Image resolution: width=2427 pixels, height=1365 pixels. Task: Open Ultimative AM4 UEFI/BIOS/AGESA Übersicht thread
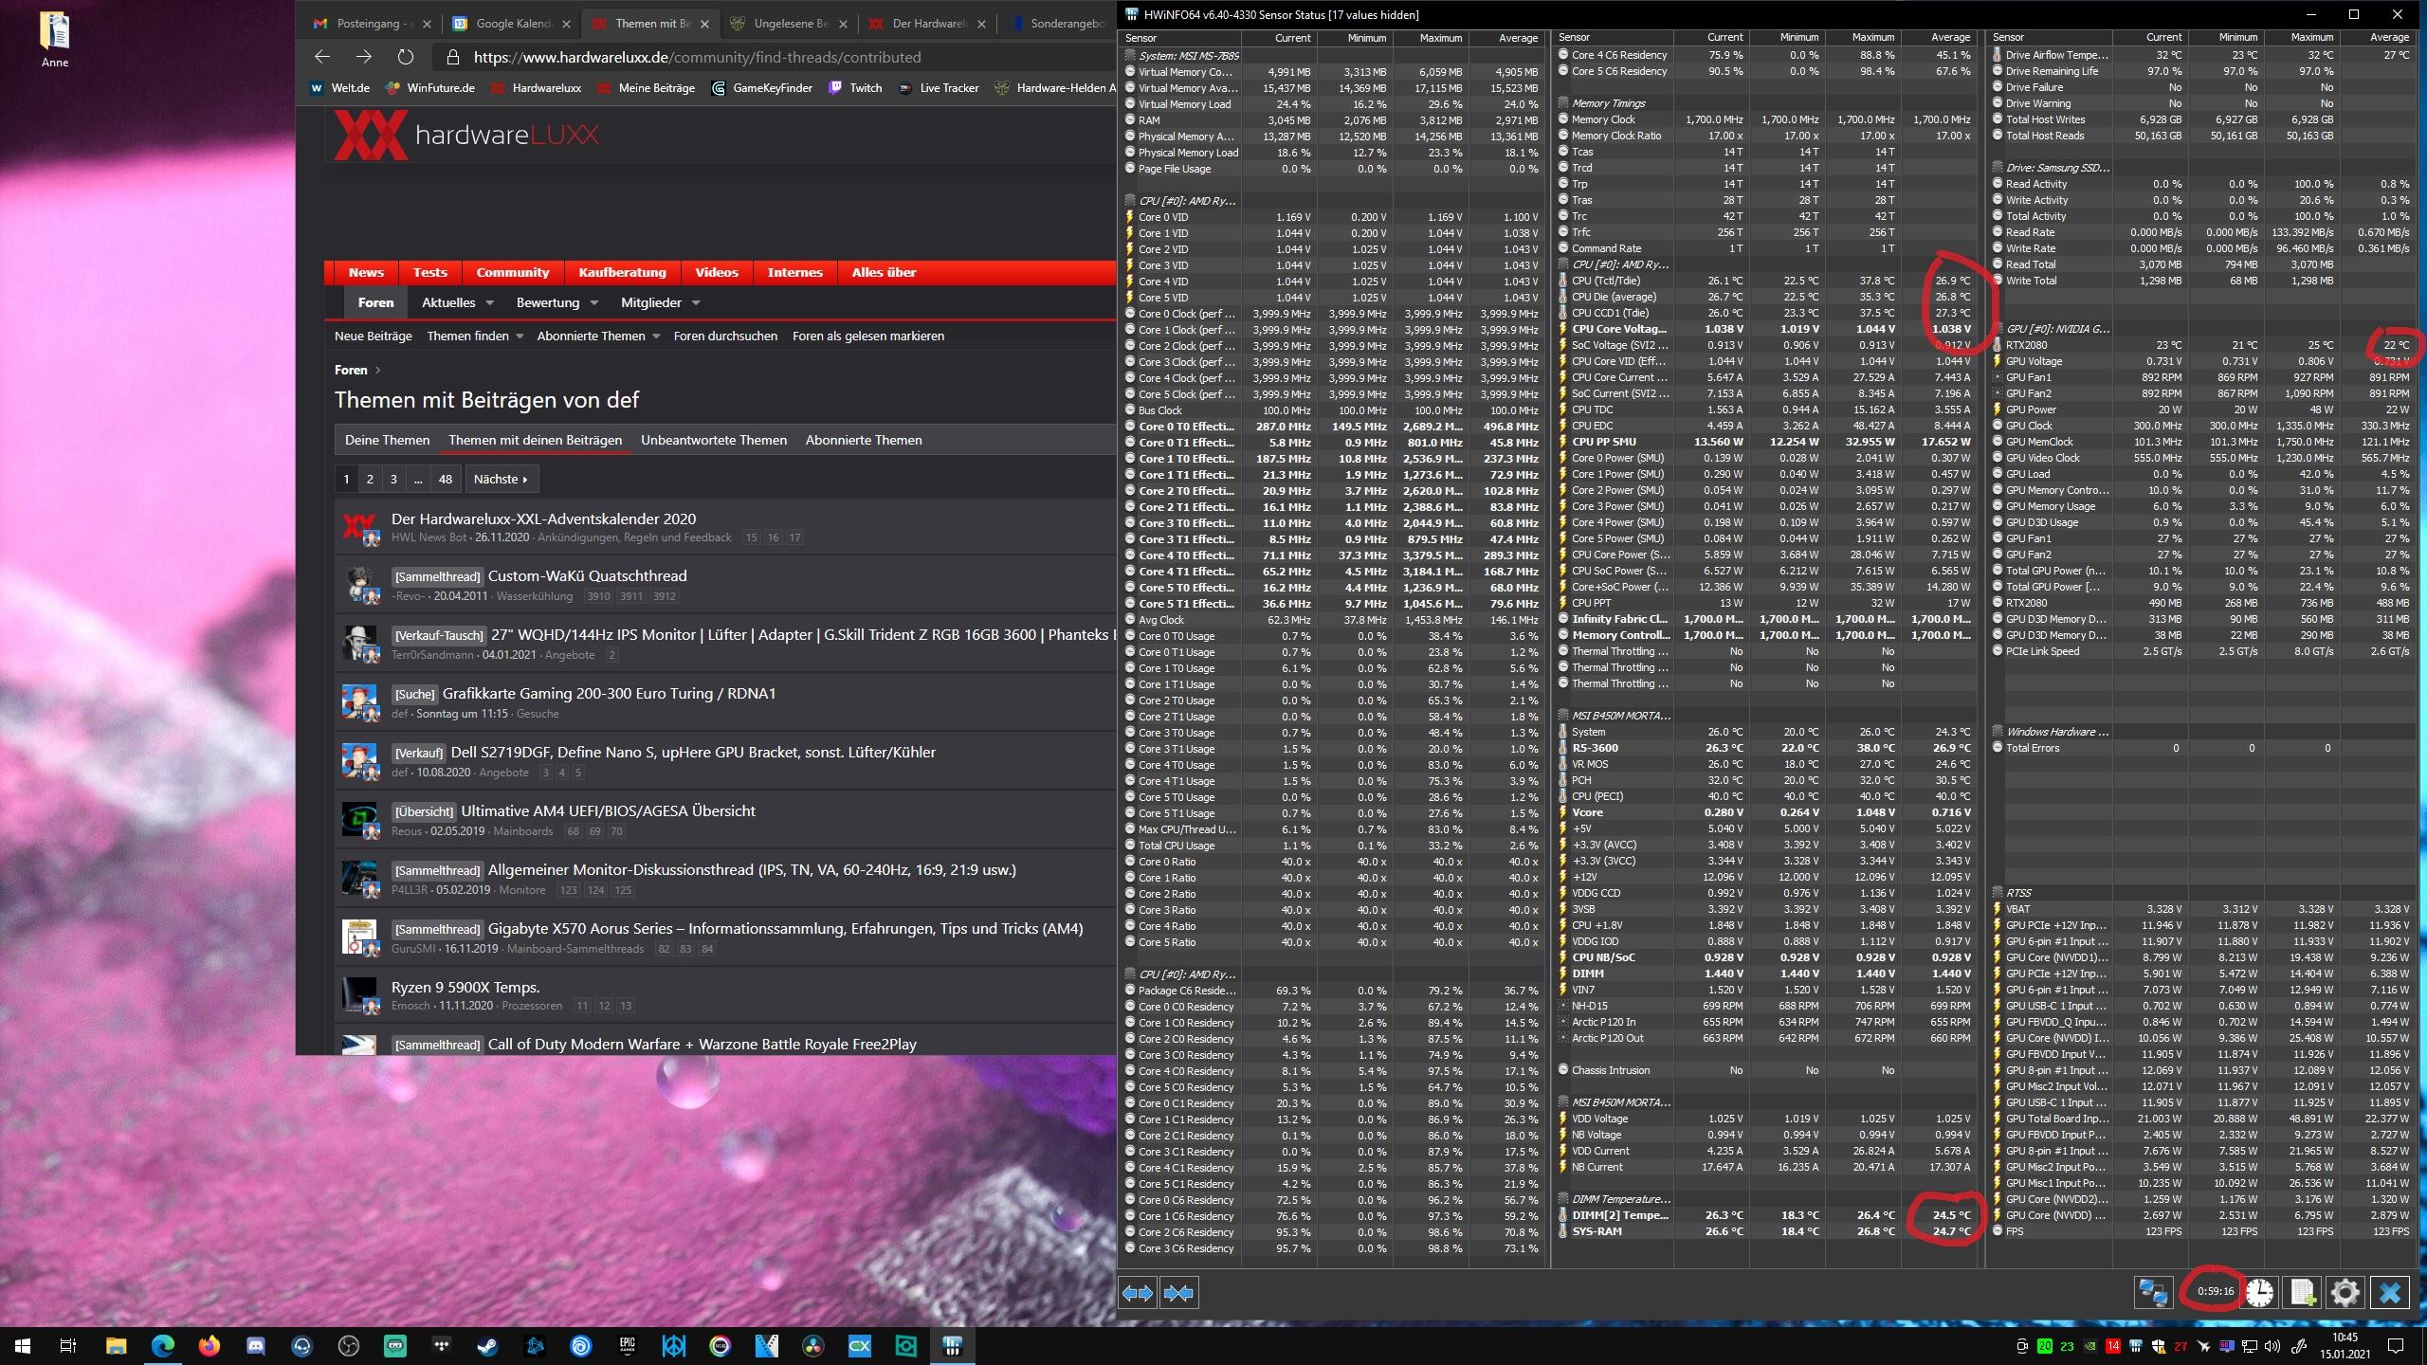coord(608,810)
